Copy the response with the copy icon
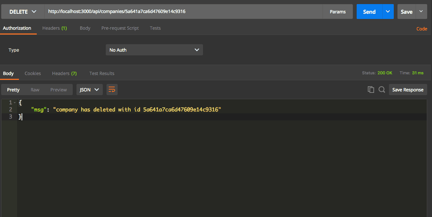 (x=371, y=90)
